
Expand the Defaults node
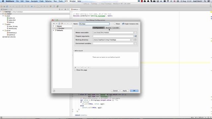pyautogui.click(x=54, y=30)
